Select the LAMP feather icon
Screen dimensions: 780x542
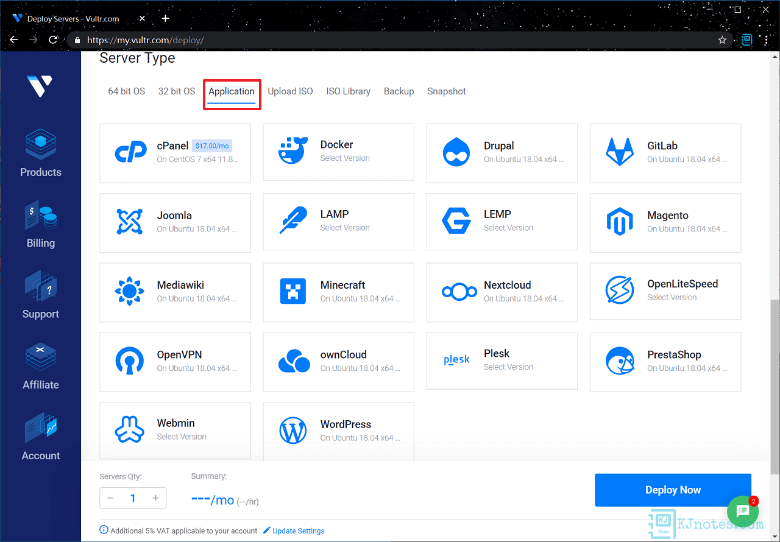(x=293, y=220)
